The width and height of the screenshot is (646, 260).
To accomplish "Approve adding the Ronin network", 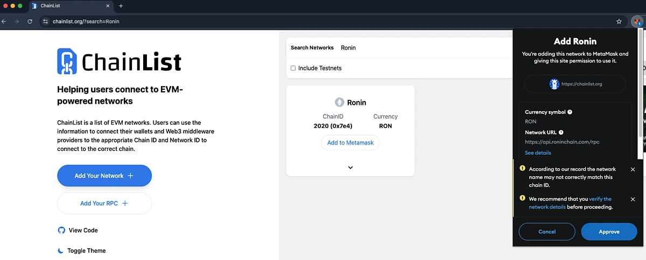I will point(609,232).
